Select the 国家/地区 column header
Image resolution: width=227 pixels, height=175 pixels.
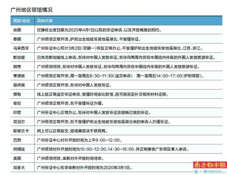pos(21,20)
